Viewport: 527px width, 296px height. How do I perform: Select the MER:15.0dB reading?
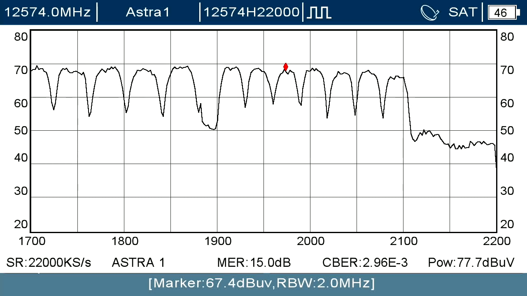click(x=254, y=262)
